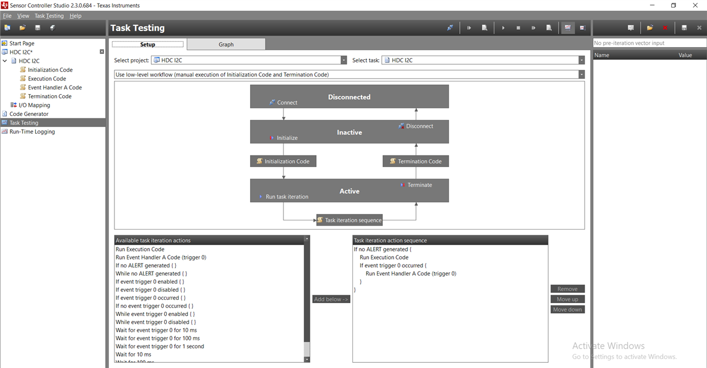Screen dimensions: 707x368
Task: Open Run-Time Logging in the project tree
Action: [x=32, y=131]
